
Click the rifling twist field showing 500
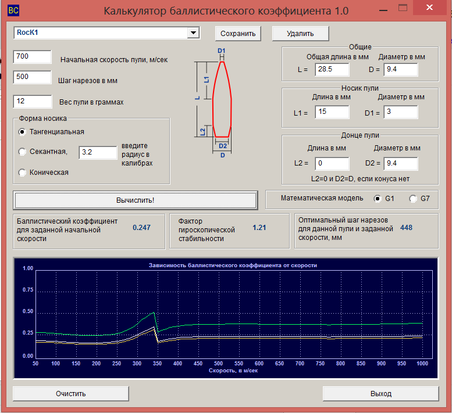pos(33,77)
